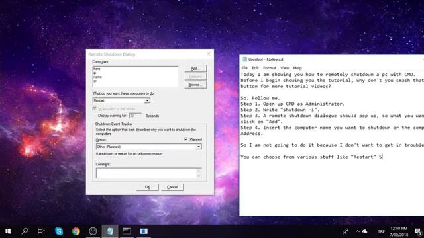Image resolution: width=424 pixels, height=238 pixels.
Task: Open the Windows Start menu
Action: (x=8, y=231)
